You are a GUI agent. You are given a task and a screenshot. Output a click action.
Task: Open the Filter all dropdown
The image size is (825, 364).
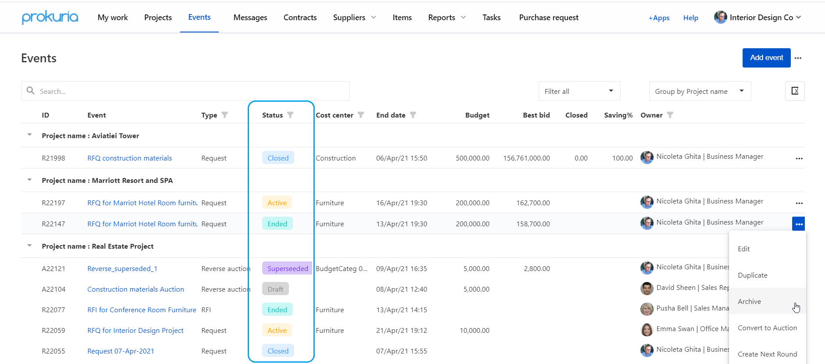click(x=580, y=91)
